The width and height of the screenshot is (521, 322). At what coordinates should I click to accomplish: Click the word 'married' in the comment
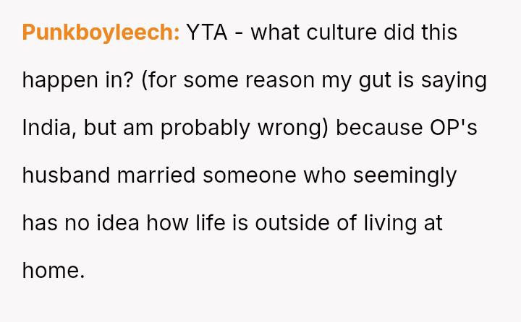[156, 175]
